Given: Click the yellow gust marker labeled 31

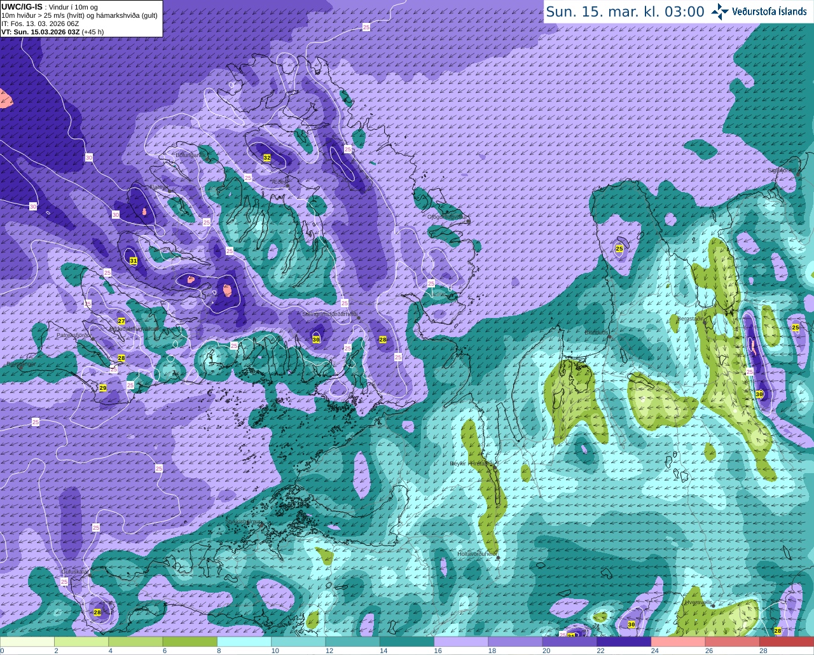Looking at the screenshot, I should pos(133,261).
